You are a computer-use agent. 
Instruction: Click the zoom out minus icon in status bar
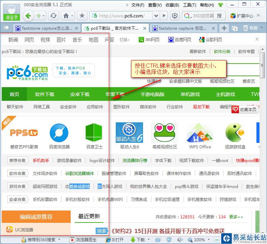(216, 240)
